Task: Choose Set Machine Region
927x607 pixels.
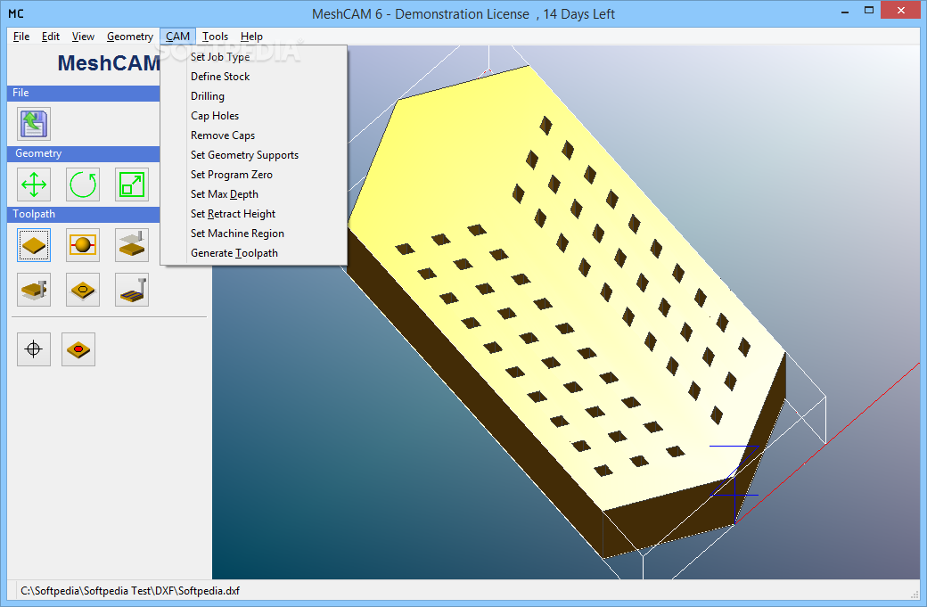Action: 253,234
